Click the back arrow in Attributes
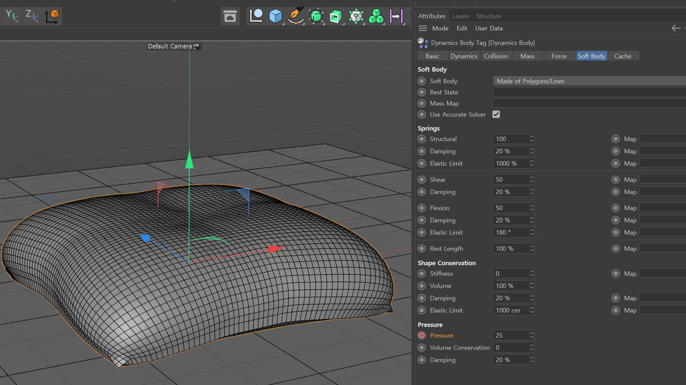The width and height of the screenshot is (686, 385). [676, 28]
